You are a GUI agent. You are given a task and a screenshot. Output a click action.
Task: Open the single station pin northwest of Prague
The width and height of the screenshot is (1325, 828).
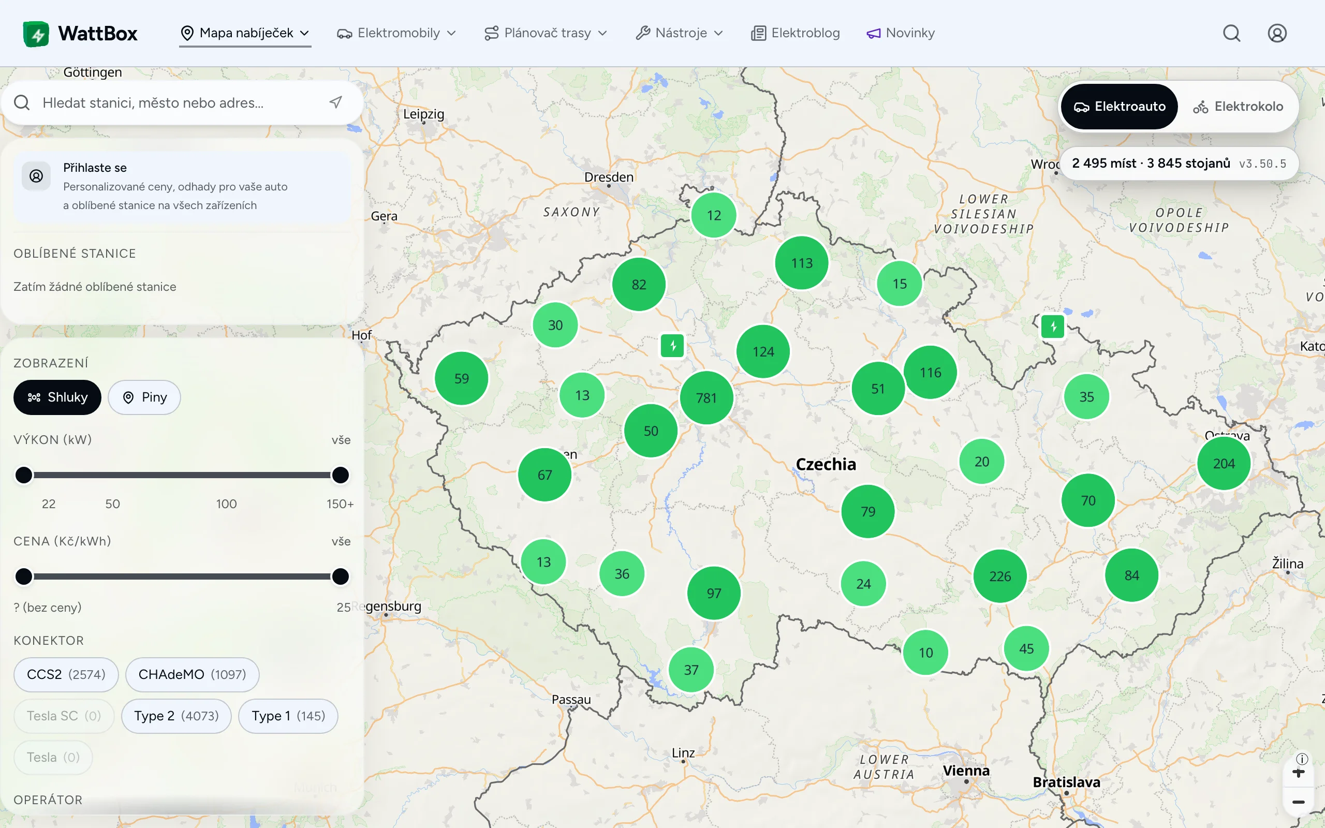tap(672, 346)
